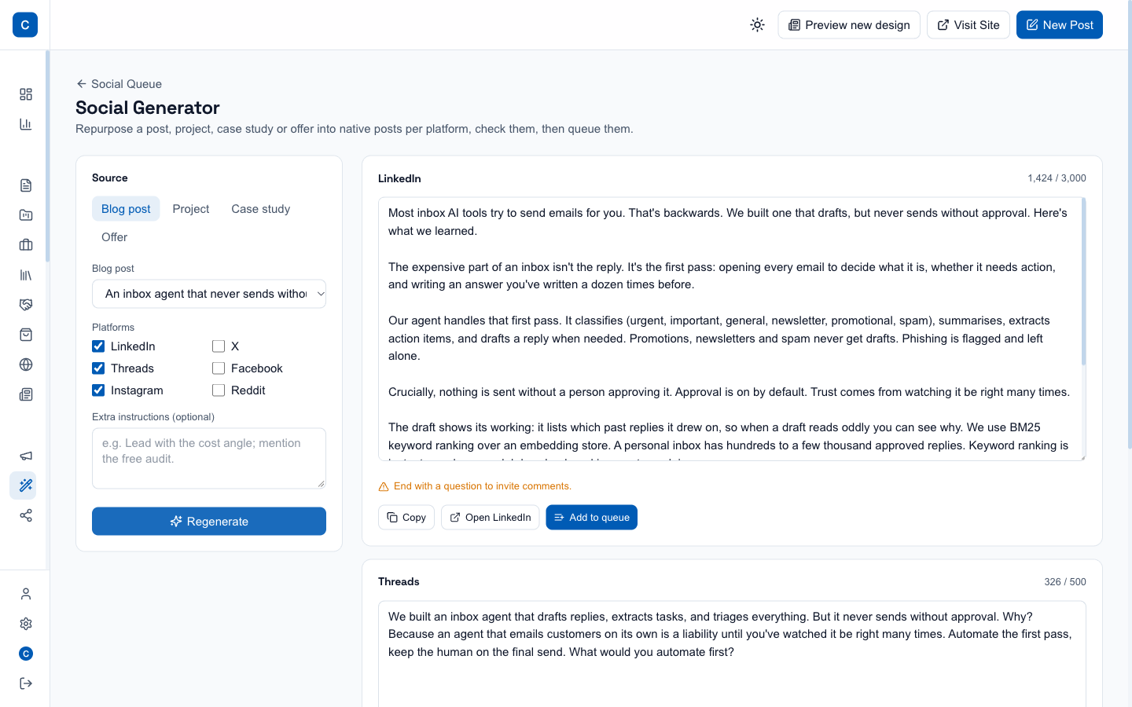Open the shopping bag icon in sidebar
This screenshot has width=1132, height=707.
26,335
